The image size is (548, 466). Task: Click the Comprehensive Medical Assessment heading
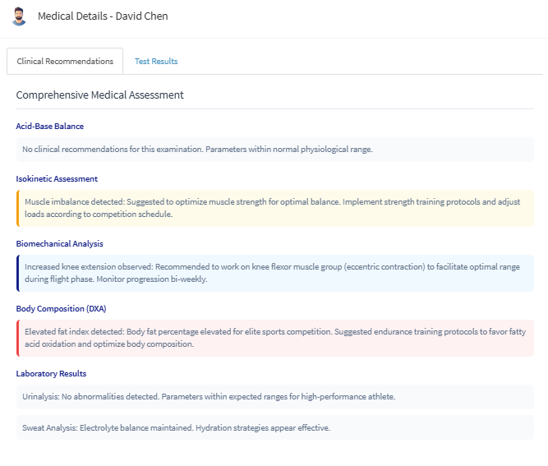[x=99, y=95]
